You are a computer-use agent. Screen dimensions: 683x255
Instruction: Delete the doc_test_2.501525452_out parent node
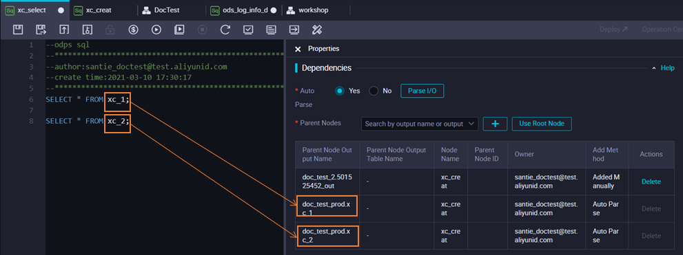651,181
